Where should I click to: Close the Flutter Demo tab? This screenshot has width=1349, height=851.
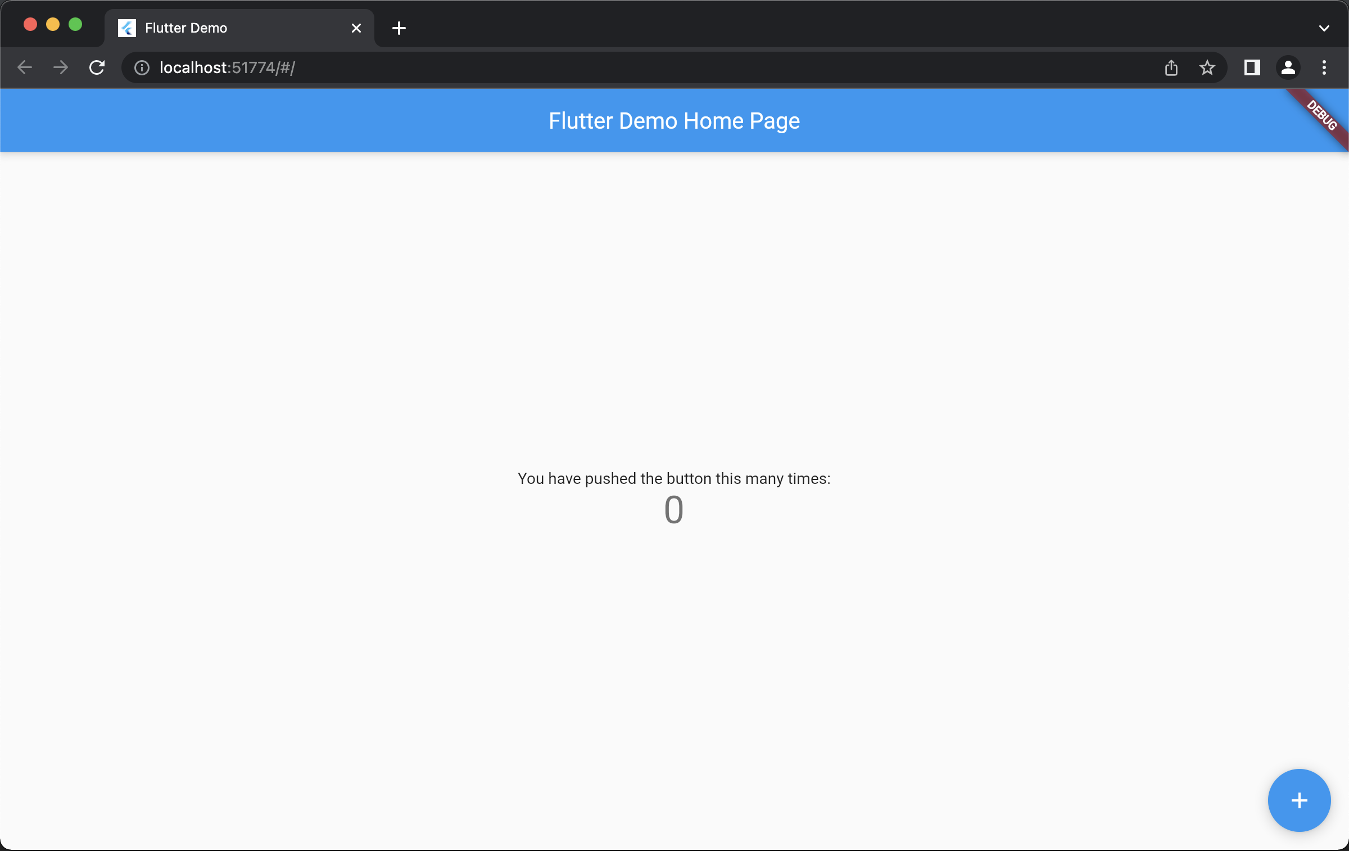pyautogui.click(x=356, y=28)
